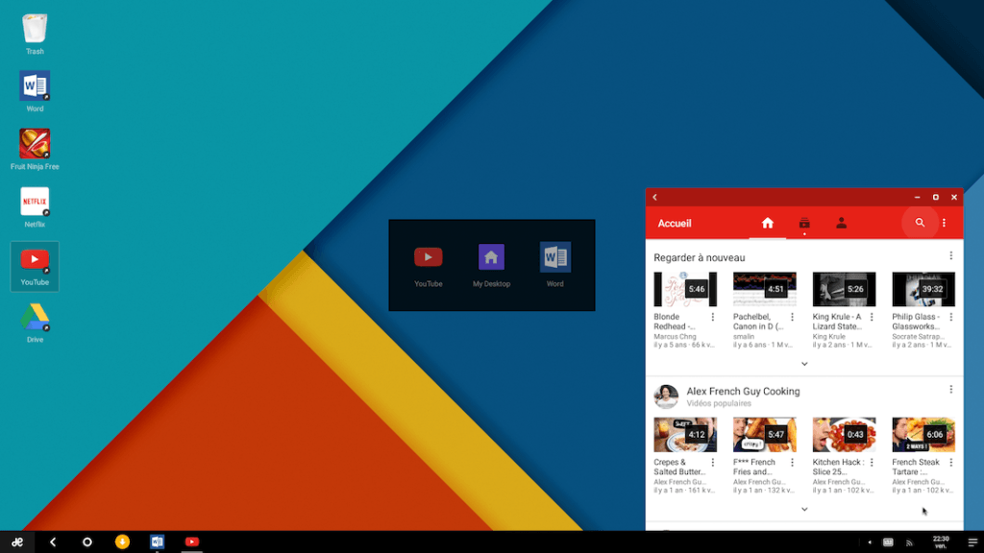Click the keyboard icon in system tray
The height and width of the screenshot is (553, 984).
888,542
